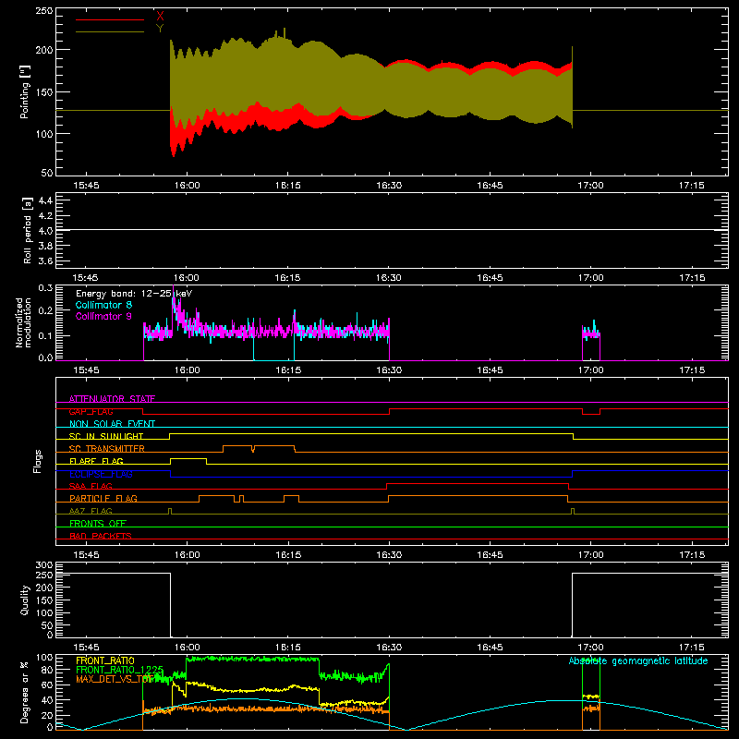The width and height of the screenshot is (739, 739).
Task: Click the 250 value on the Pointing axis
Action: (43, 11)
